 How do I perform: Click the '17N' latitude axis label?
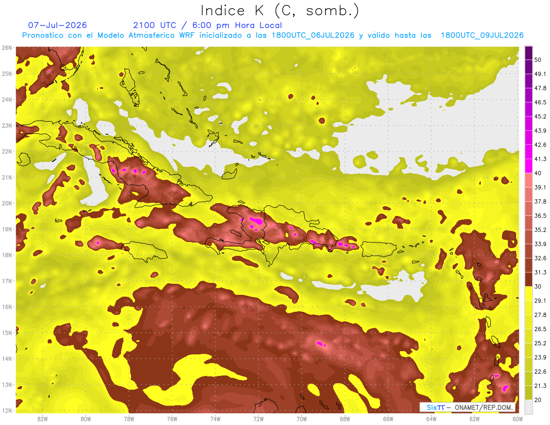pos(7,281)
